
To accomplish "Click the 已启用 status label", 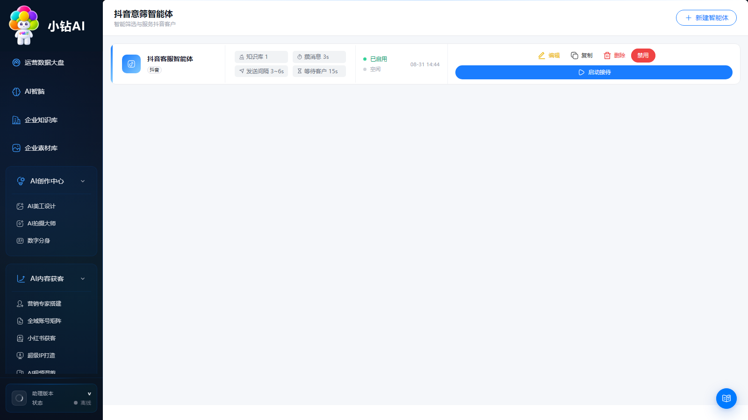I will [379, 59].
